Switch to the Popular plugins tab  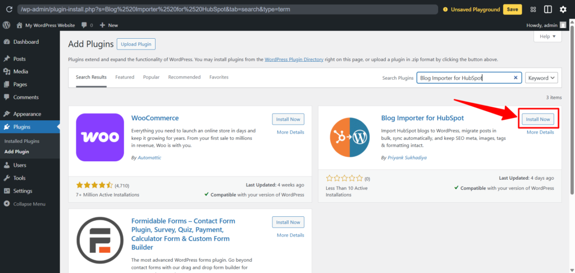151,77
